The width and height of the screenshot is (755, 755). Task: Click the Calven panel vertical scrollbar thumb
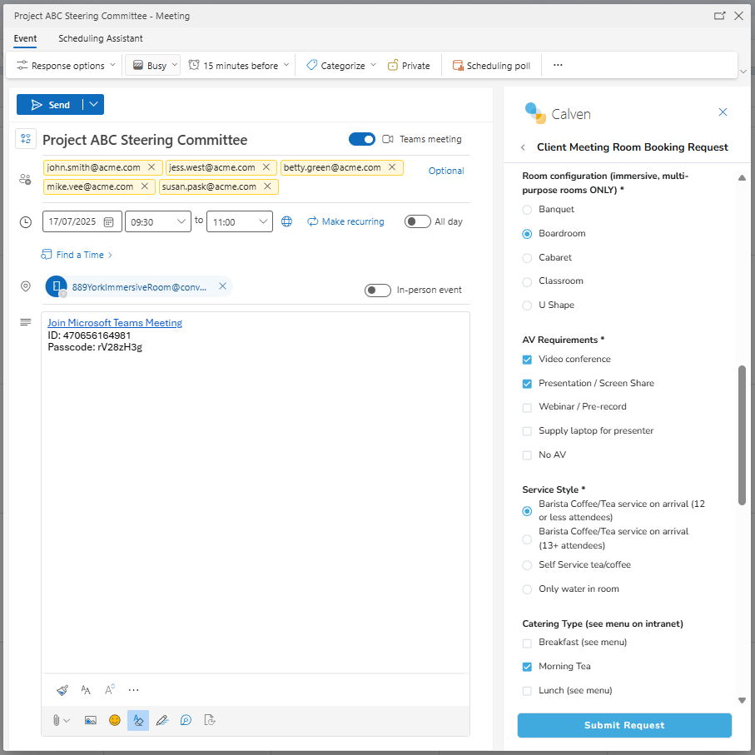click(x=742, y=435)
